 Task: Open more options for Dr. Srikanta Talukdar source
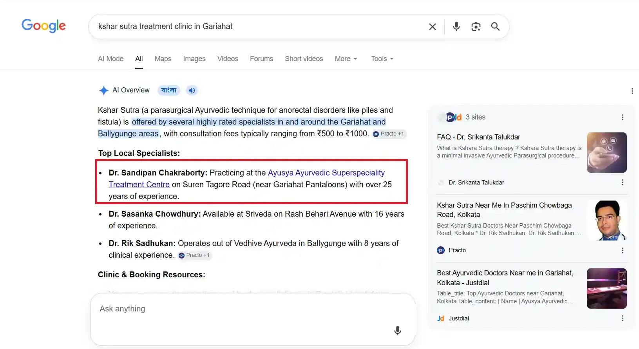(x=623, y=183)
